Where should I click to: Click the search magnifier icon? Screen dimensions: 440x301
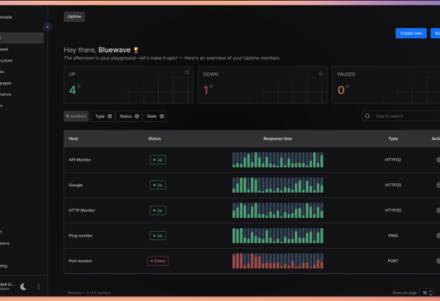(x=367, y=116)
